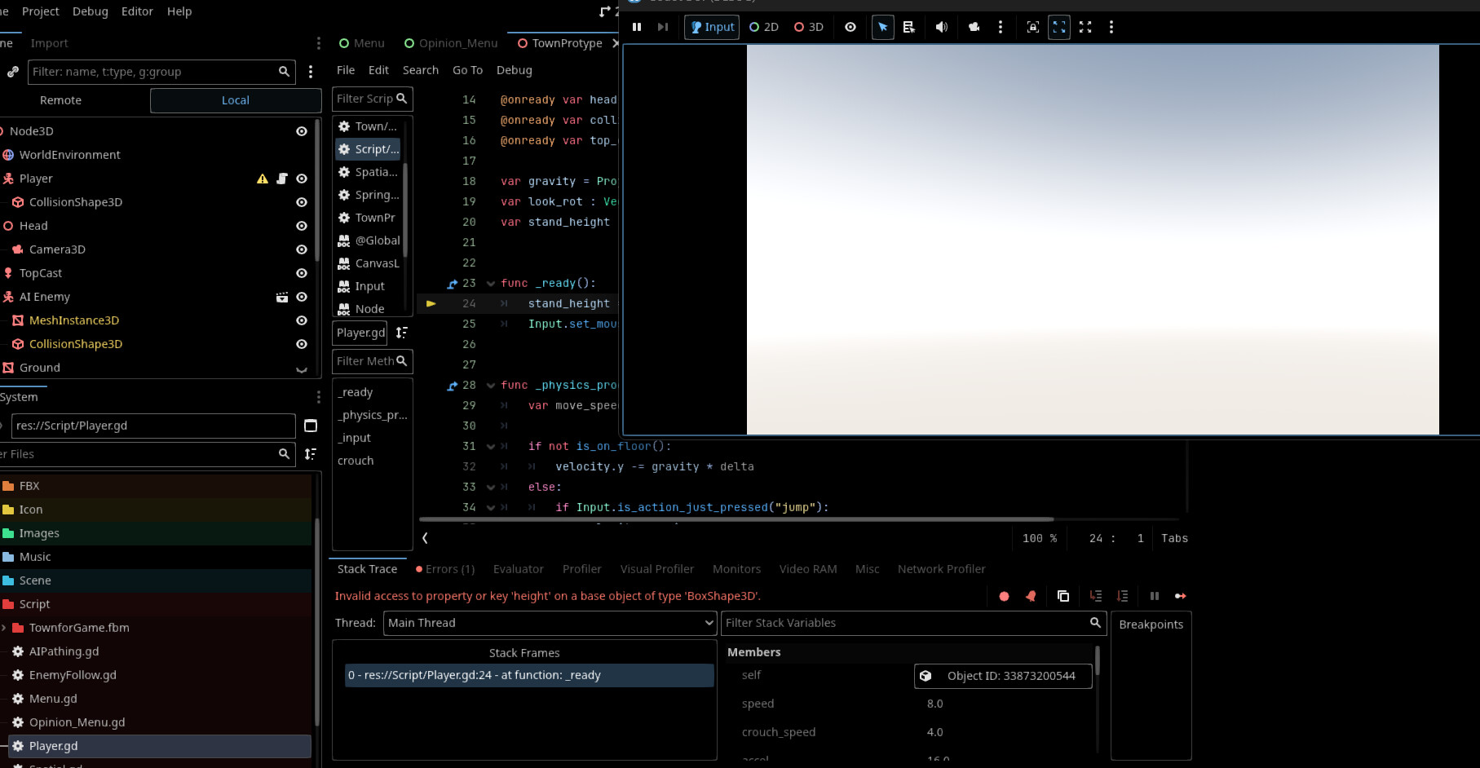This screenshot has height=768, width=1480.
Task: Collapse the _ready function fold arrow
Action: (x=491, y=284)
